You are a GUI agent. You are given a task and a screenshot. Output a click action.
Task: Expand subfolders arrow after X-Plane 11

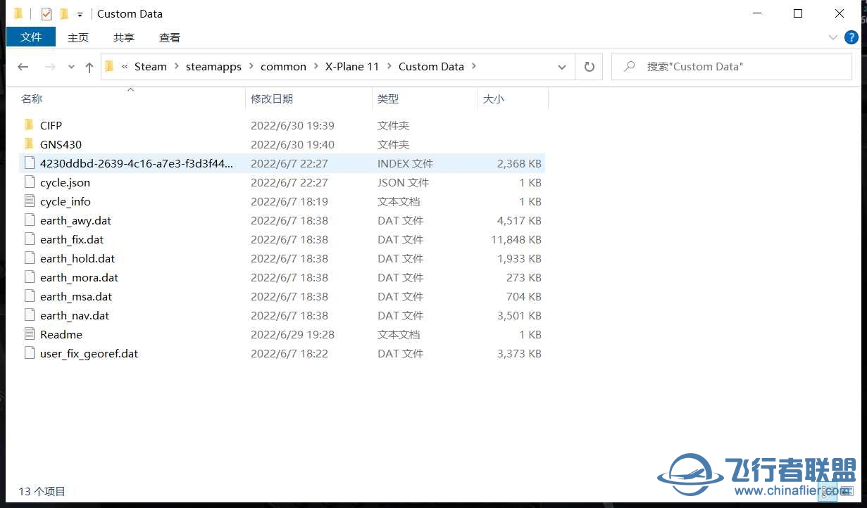pyautogui.click(x=389, y=66)
